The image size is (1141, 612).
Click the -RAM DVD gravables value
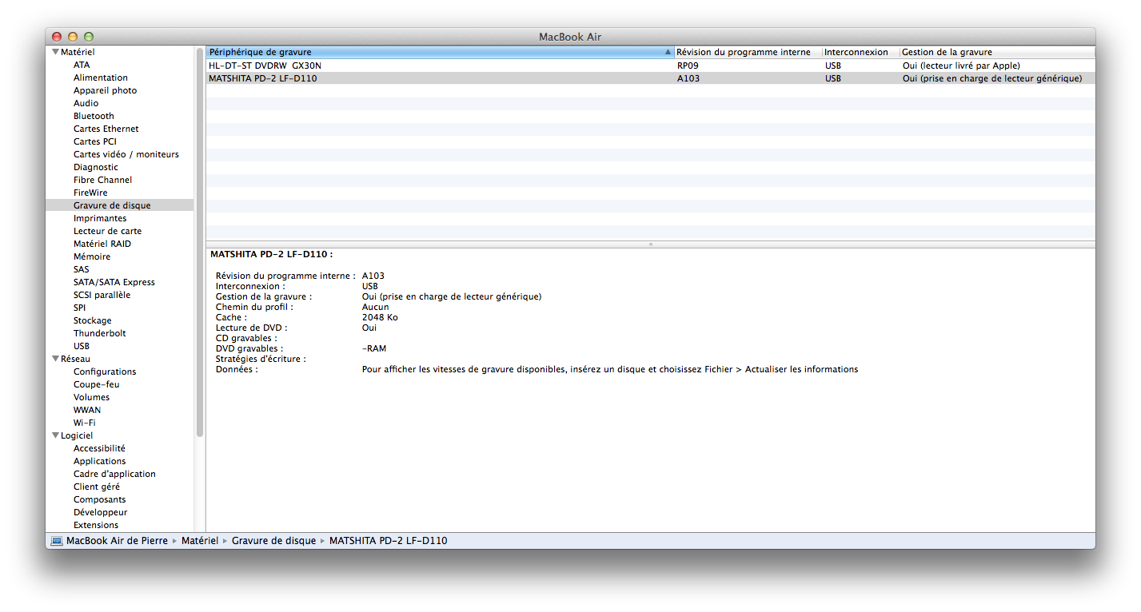[x=374, y=348]
